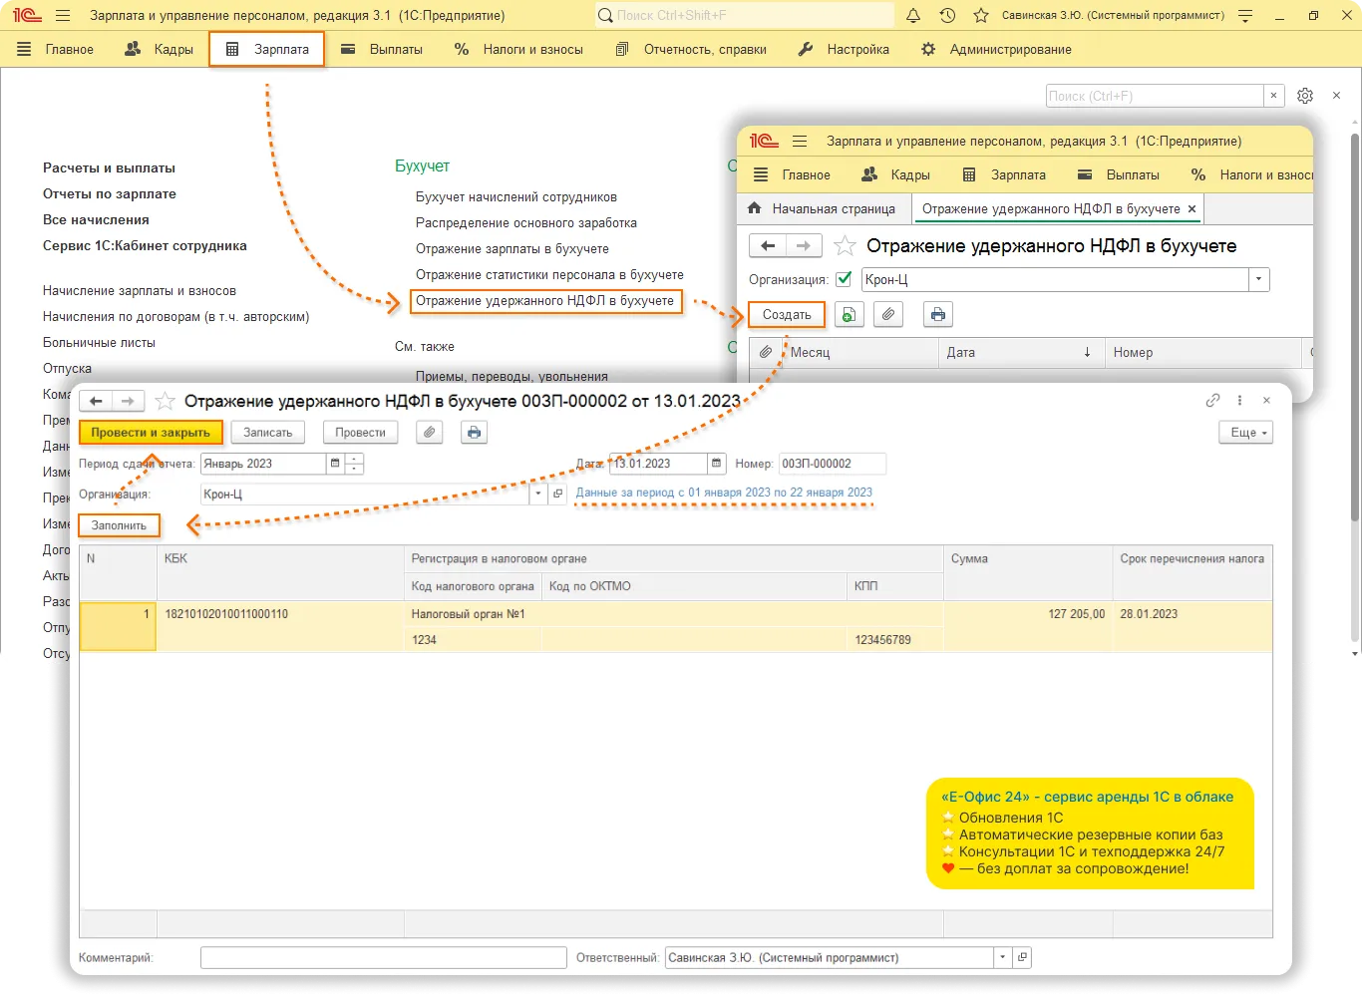Click the copy link icon in document header
1362x997 pixels.
coord(1212,401)
